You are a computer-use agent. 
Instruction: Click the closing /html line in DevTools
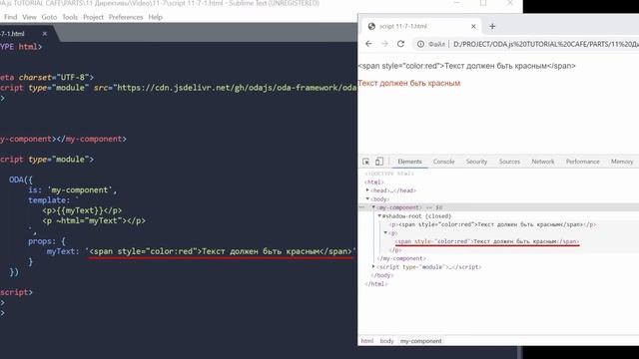tap(376, 284)
